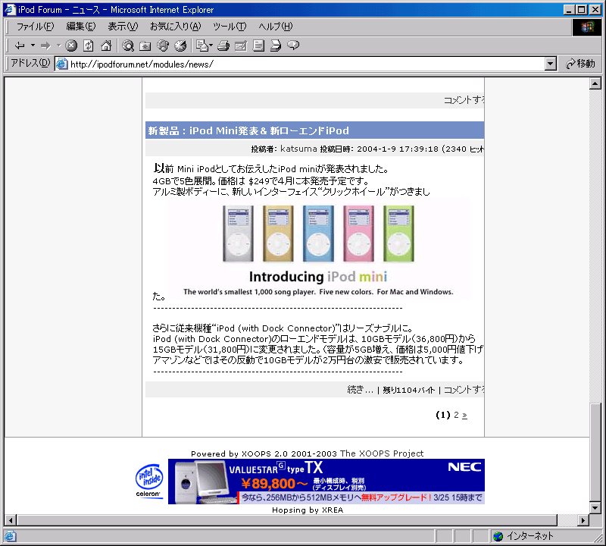Click the 残り1104バイト text

(x=408, y=390)
